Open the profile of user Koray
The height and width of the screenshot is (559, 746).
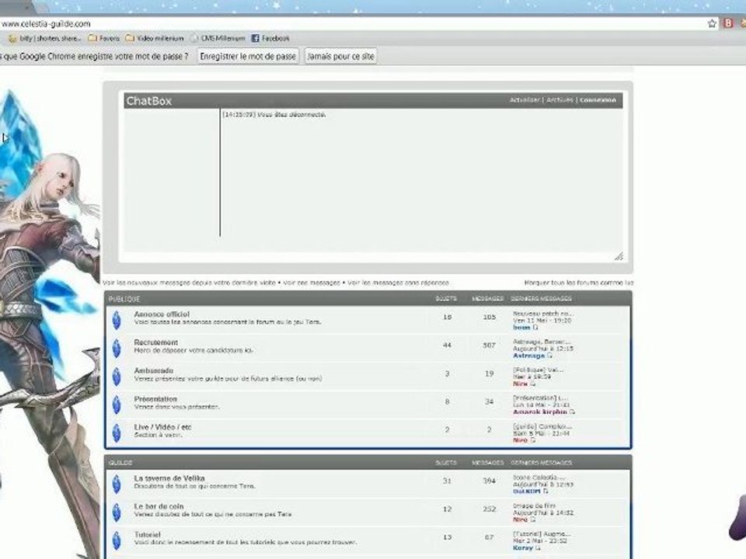coord(523,547)
